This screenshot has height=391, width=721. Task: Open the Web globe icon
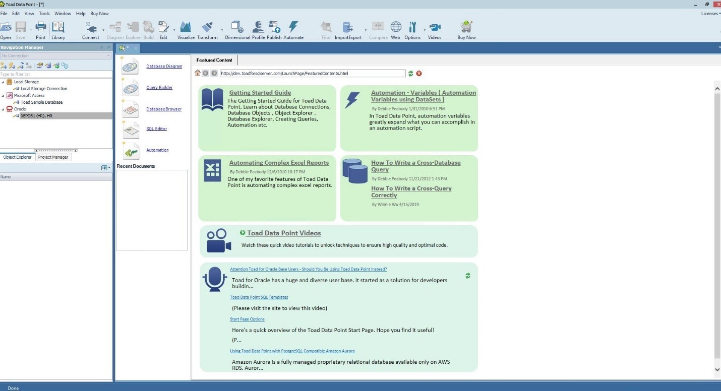click(x=396, y=27)
